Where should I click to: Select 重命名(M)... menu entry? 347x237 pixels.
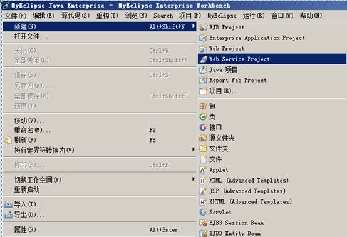99,130
